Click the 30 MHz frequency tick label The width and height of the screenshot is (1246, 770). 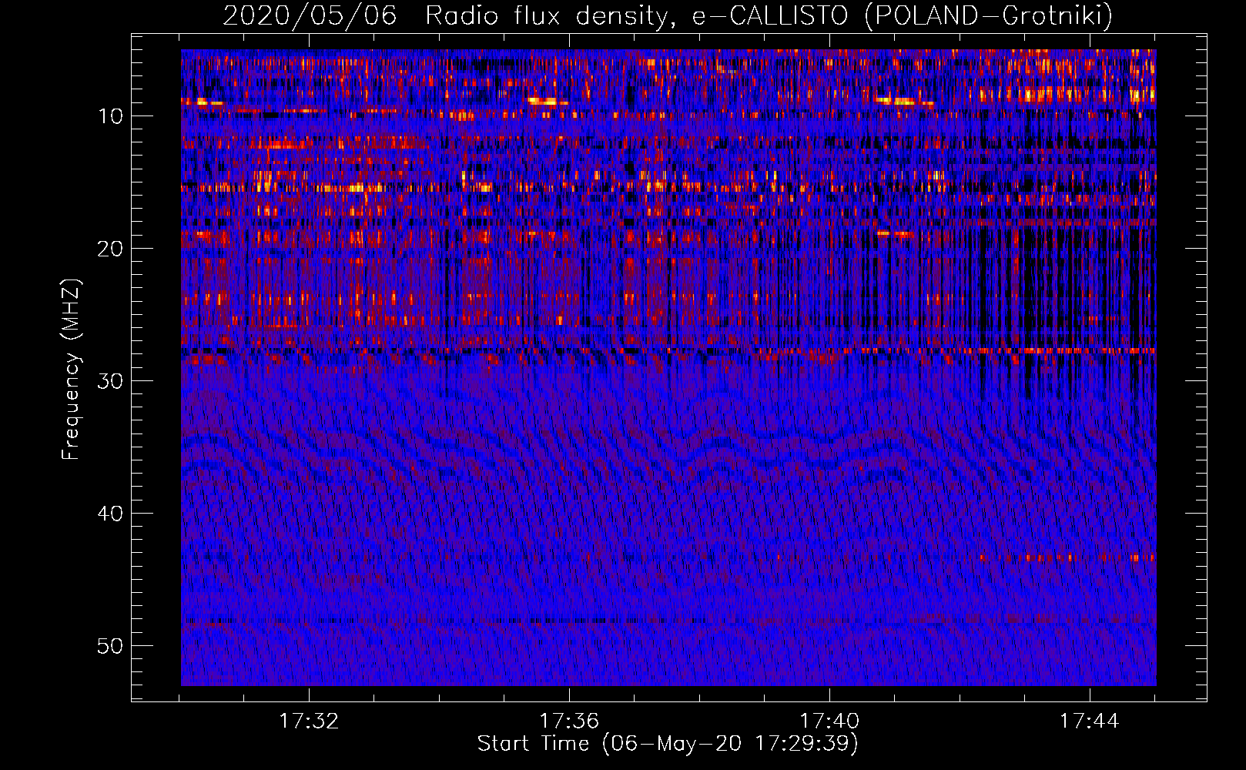coord(111,381)
